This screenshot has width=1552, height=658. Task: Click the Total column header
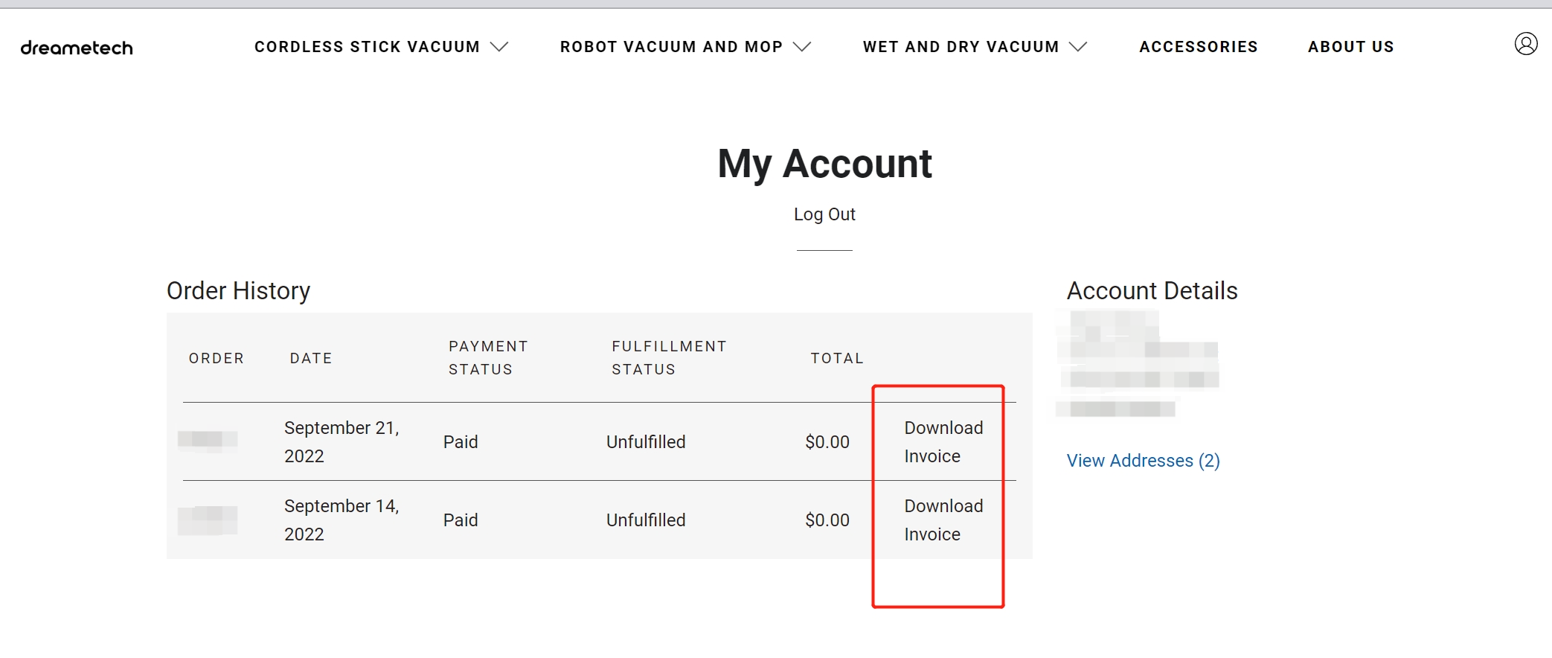[x=837, y=358]
